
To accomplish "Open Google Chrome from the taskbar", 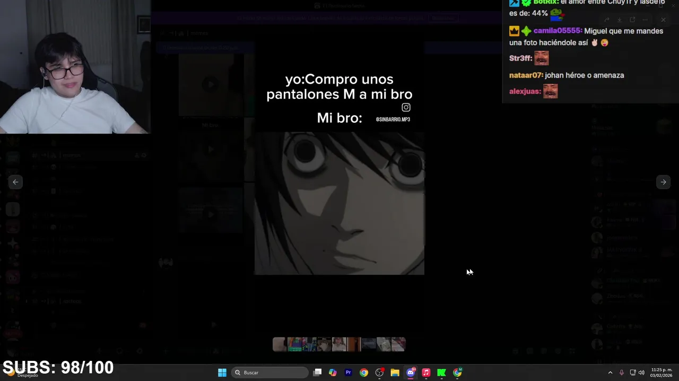I will [x=363, y=373].
